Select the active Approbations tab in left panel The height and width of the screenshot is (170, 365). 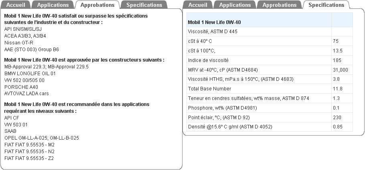[x=97, y=5]
